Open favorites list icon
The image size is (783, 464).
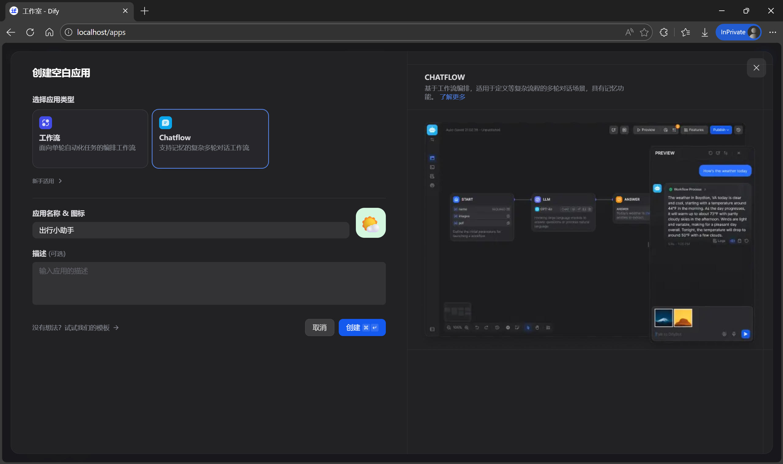685,32
